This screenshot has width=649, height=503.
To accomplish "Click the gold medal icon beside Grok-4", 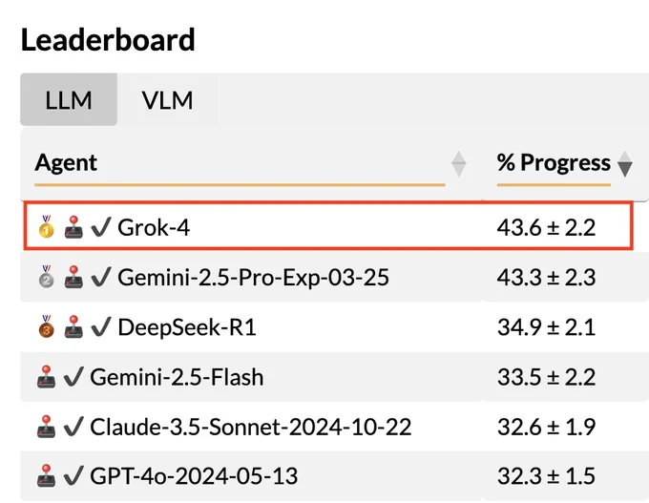I will 47,227.
